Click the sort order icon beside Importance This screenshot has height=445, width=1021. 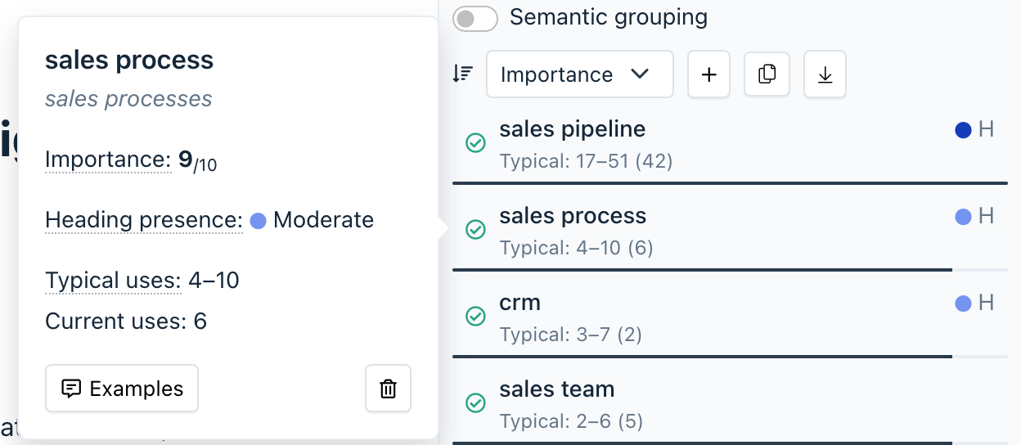coord(463,74)
